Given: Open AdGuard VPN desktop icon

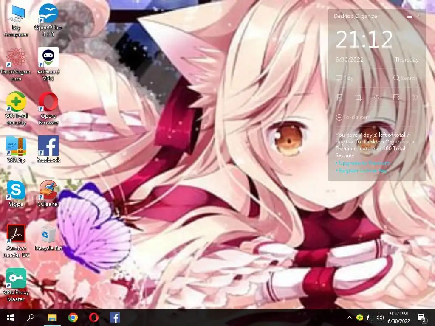Looking at the screenshot, I should [x=48, y=65].
